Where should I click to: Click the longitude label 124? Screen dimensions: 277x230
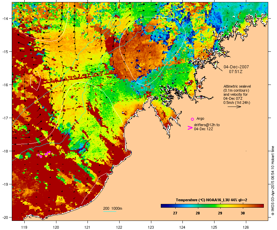(x=182, y=227)
